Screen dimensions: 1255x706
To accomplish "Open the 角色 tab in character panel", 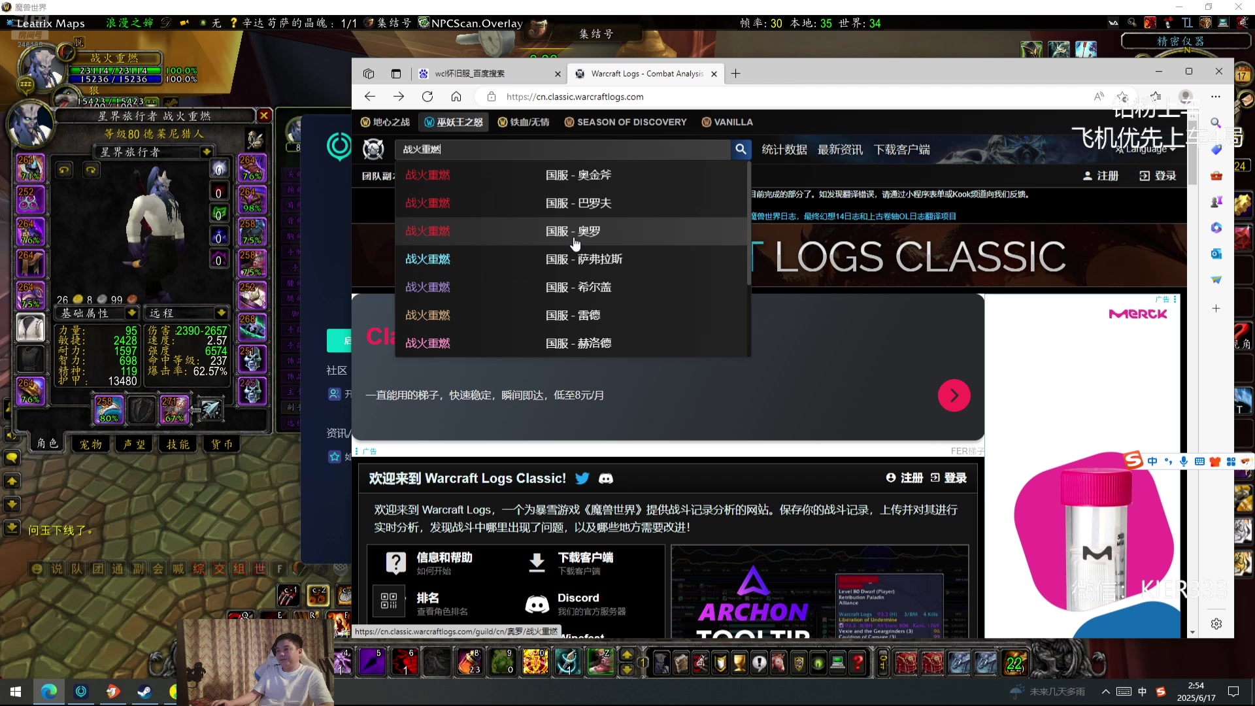I will click(x=47, y=444).
